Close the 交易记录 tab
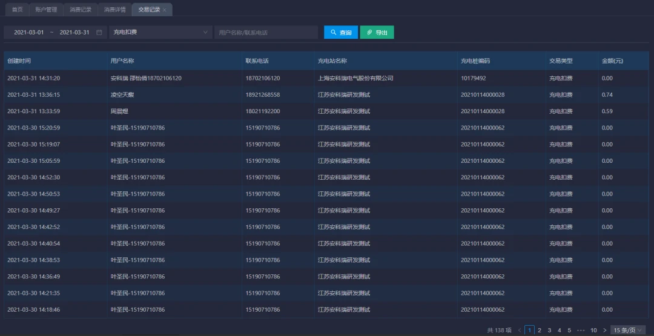The image size is (654, 336). 165,10
